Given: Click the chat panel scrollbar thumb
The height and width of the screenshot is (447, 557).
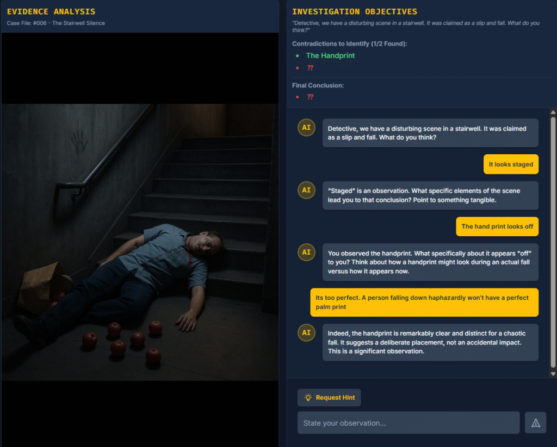Looking at the screenshot, I should click(x=553, y=243).
